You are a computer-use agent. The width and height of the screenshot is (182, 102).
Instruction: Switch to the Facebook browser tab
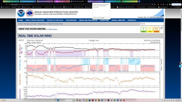[113, 1]
